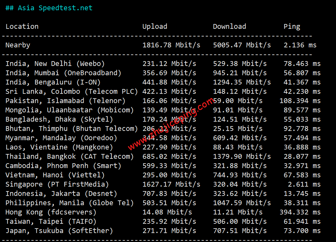Click 'India, New Delhi (Weebo)' row text
The width and height of the screenshot is (336, 242).
point(55,64)
